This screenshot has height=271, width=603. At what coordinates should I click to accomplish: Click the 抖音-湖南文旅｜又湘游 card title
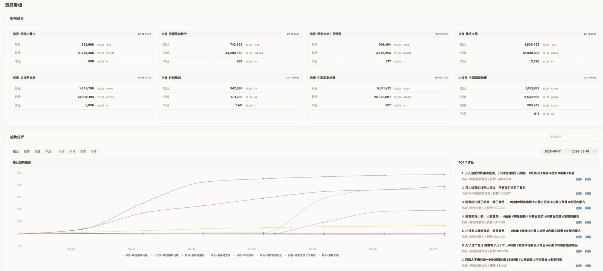(x=326, y=34)
